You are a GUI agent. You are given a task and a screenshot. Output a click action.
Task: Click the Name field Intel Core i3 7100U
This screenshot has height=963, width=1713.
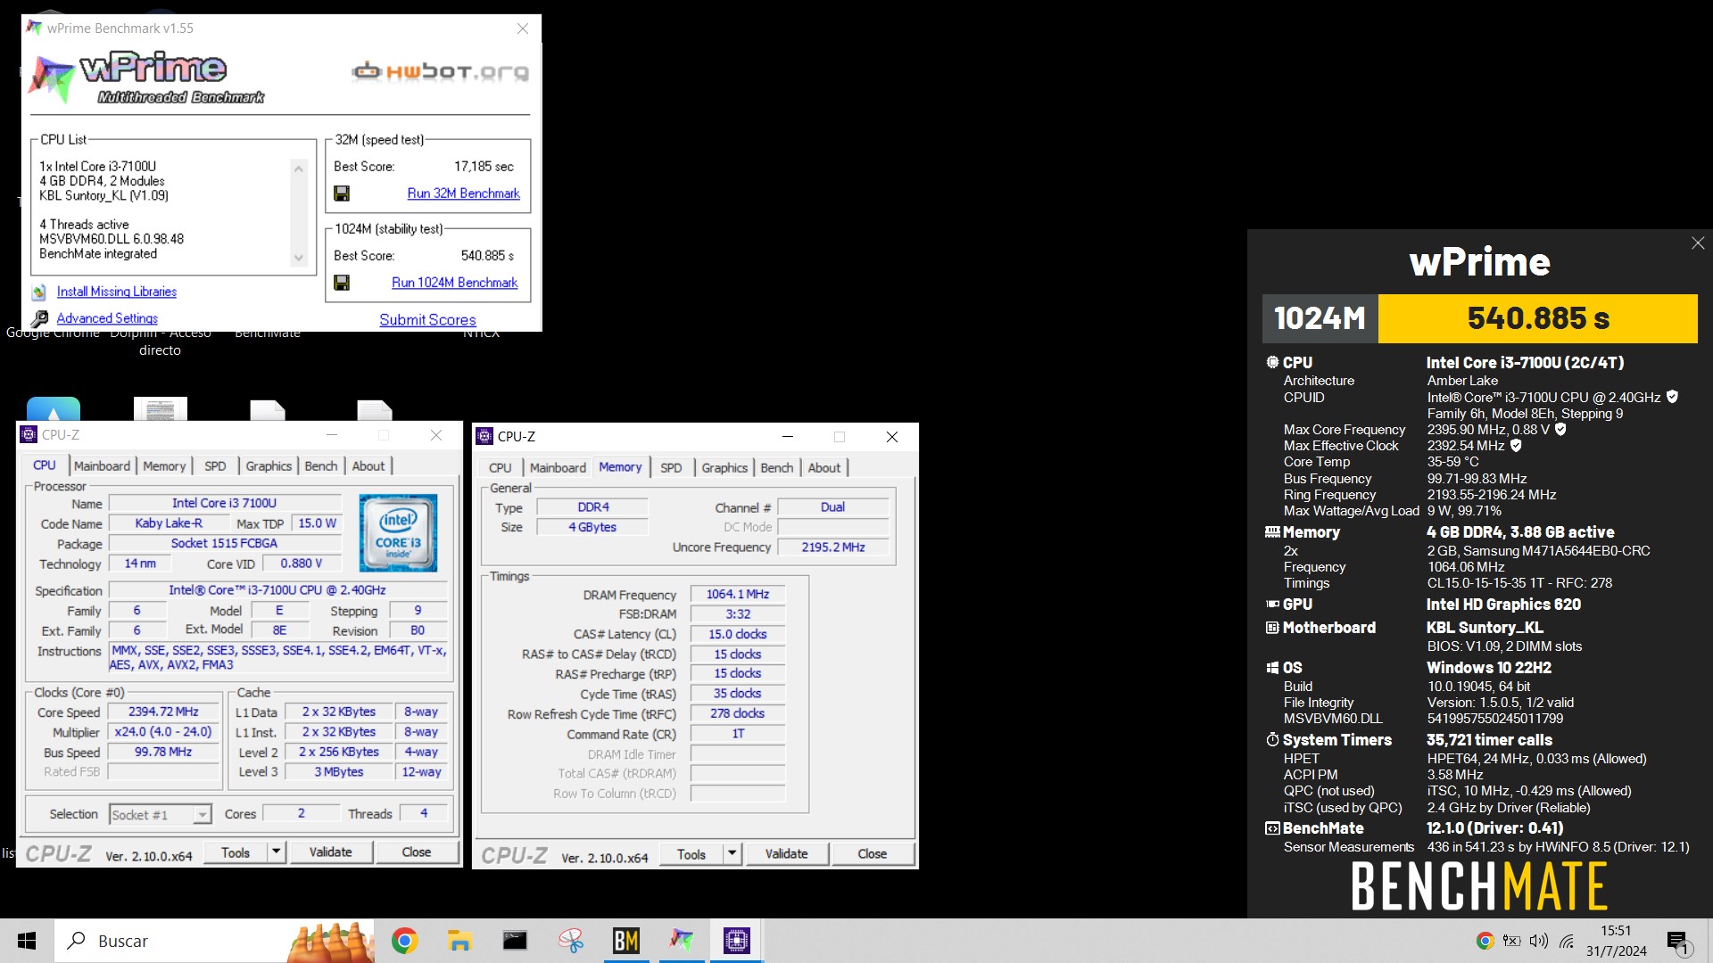click(224, 503)
